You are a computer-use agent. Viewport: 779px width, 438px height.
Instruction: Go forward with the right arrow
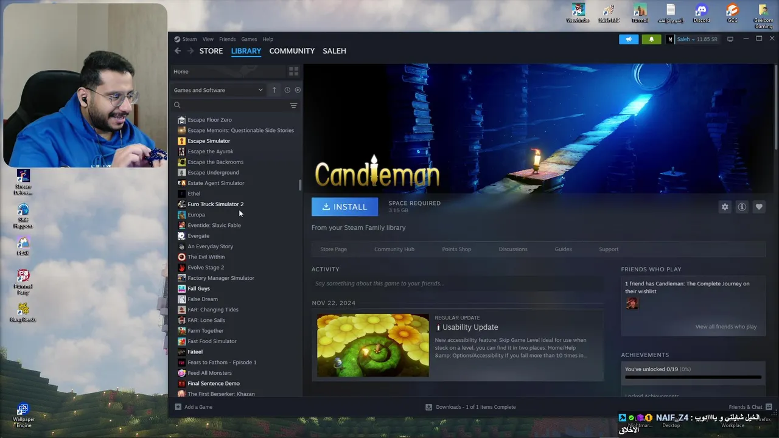coord(190,51)
